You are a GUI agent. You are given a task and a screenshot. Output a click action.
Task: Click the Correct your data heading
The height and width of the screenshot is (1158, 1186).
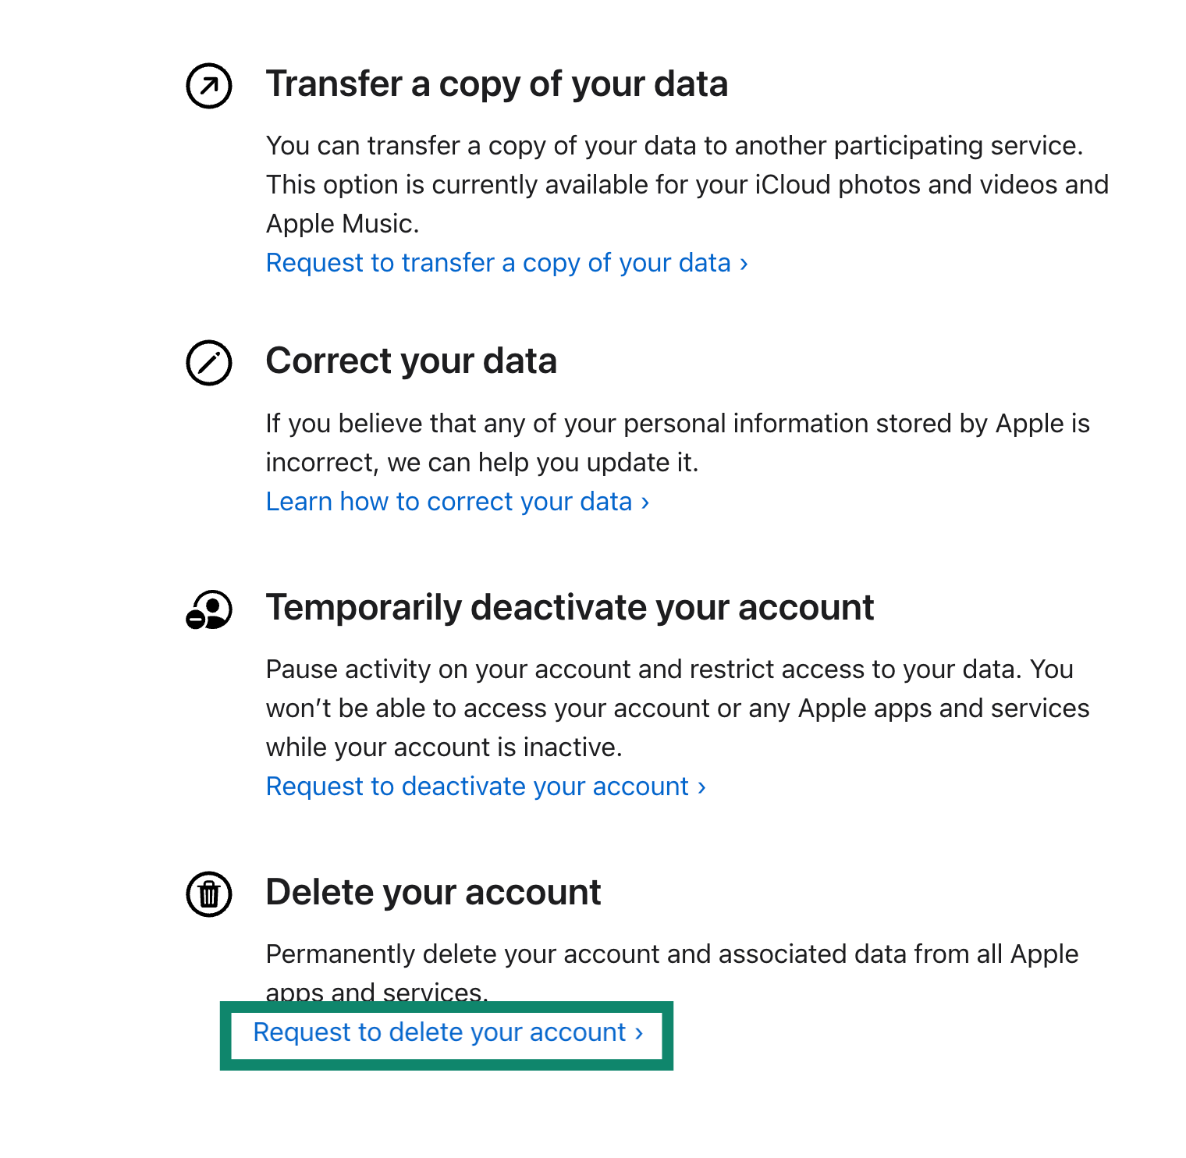coord(411,361)
